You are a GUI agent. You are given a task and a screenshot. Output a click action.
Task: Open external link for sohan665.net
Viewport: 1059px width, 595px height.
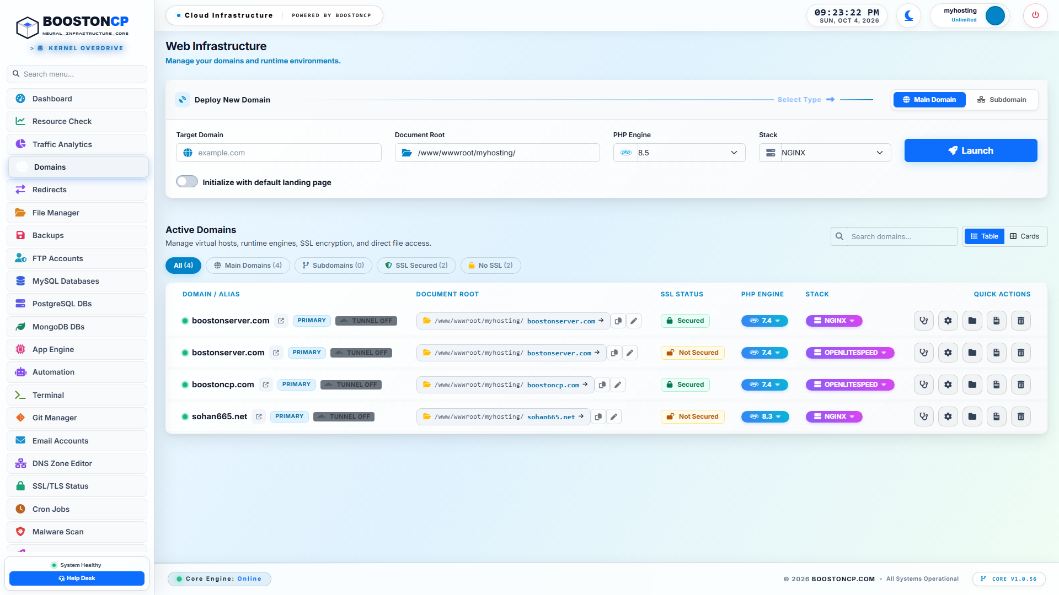259,416
